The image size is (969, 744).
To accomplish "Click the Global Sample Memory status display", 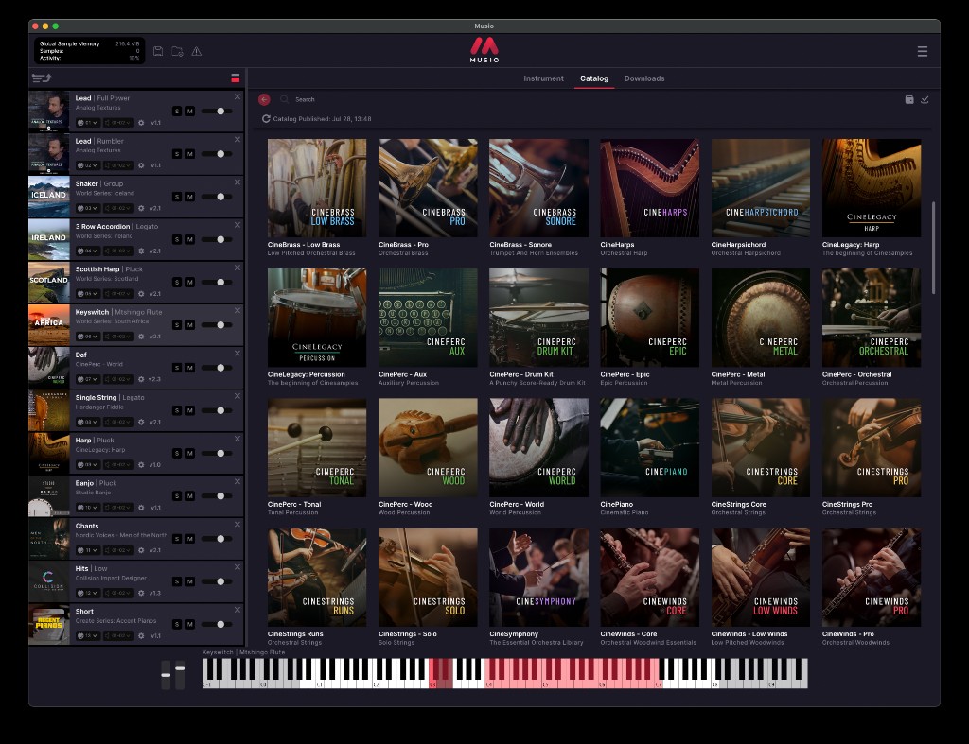I will [x=90, y=51].
